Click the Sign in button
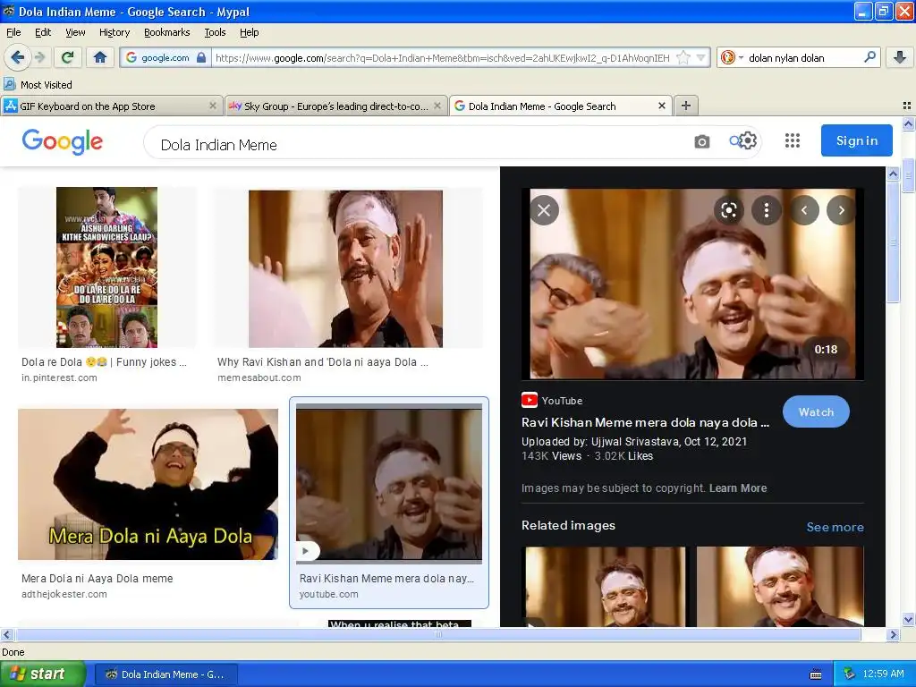 point(856,140)
